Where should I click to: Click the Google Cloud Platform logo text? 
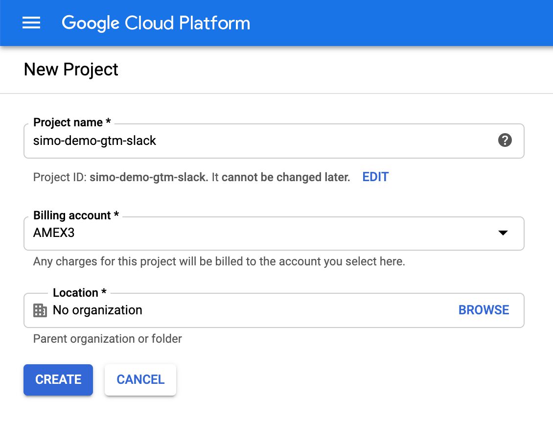156,23
